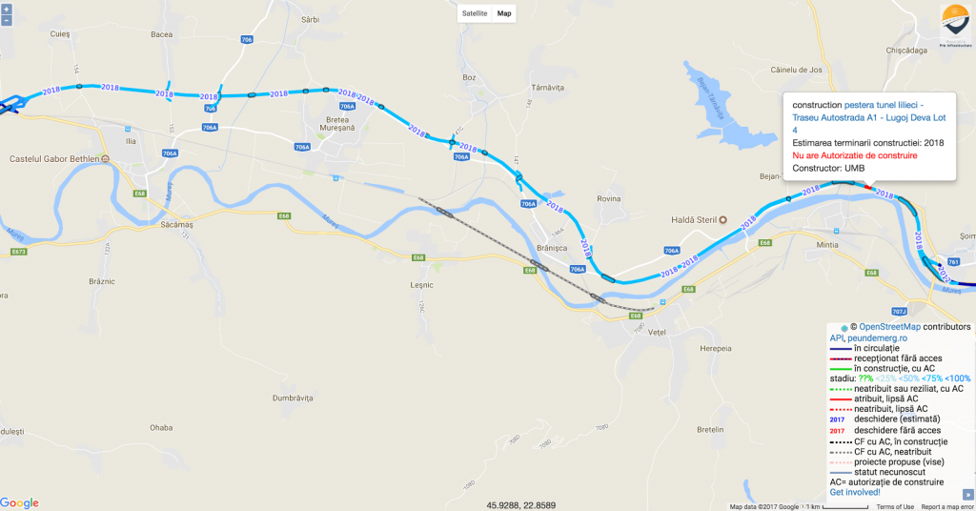Click the Brănișca town label
976x511 pixels.
tap(552, 248)
